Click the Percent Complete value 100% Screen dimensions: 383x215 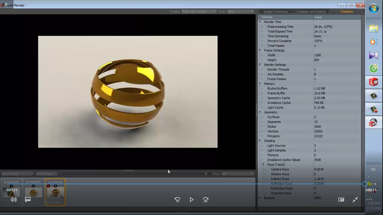318,41
